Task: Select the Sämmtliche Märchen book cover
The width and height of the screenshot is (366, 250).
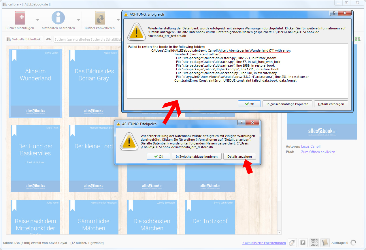Action: [x=94, y=217]
